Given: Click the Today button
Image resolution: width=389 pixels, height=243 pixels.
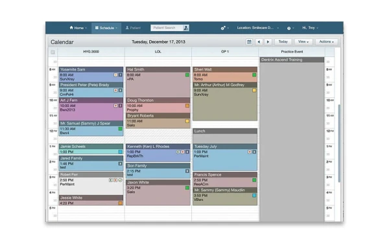Looking at the screenshot, I should [283, 41].
